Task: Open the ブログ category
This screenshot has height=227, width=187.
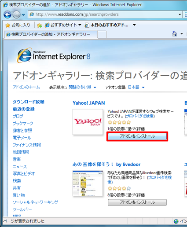Action: 18,116
